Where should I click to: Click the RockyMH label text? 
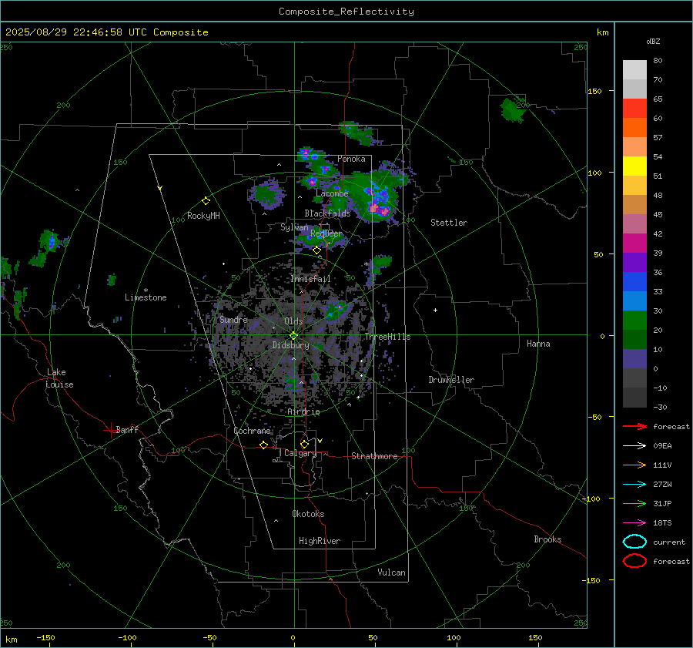[x=203, y=216]
